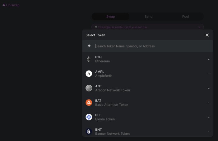Click the skull icon in beta banner
Image resolution: width=218 pixels, height=141 pixels.
[96, 27]
